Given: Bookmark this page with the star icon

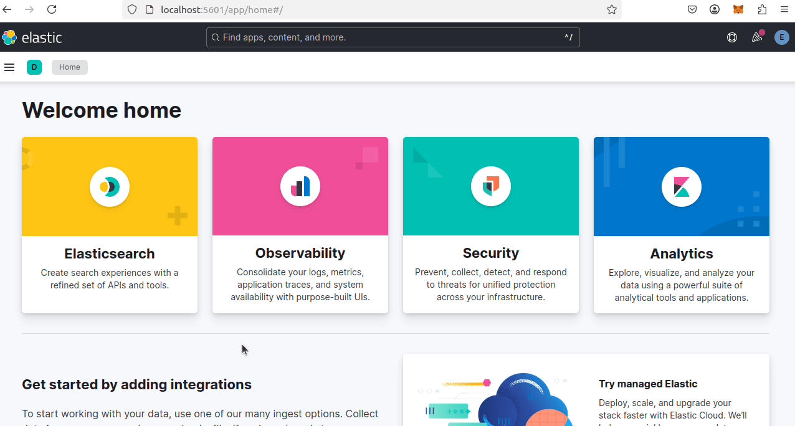Looking at the screenshot, I should click(x=612, y=9).
